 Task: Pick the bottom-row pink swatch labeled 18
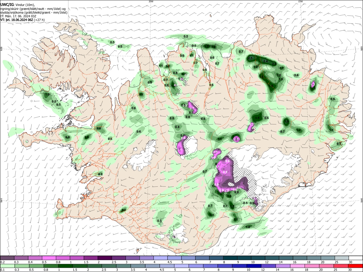point(312,266)
